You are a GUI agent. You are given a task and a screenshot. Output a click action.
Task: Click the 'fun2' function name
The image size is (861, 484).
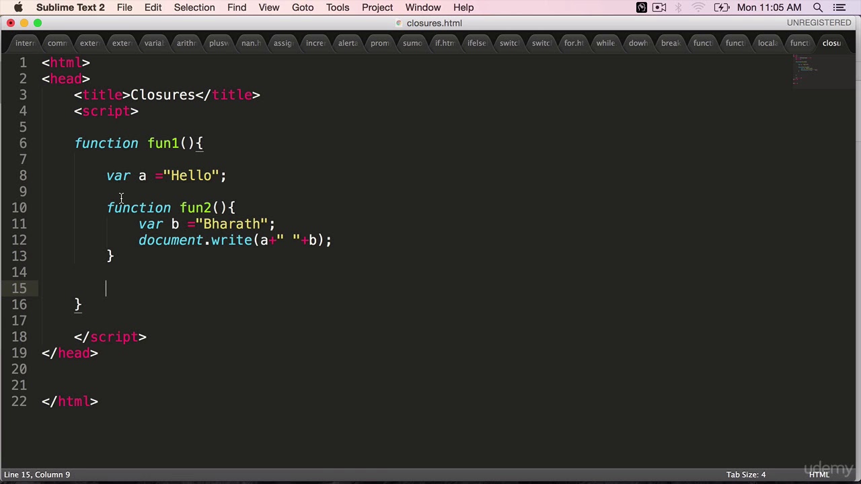tap(195, 208)
